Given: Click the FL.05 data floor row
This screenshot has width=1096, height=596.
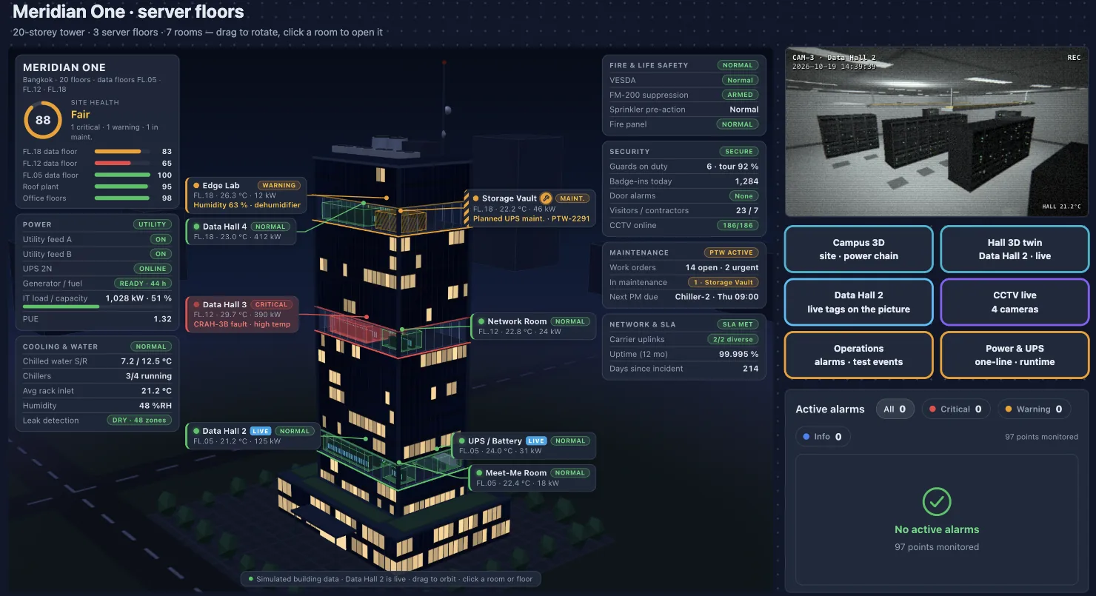Looking at the screenshot, I should (x=97, y=175).
